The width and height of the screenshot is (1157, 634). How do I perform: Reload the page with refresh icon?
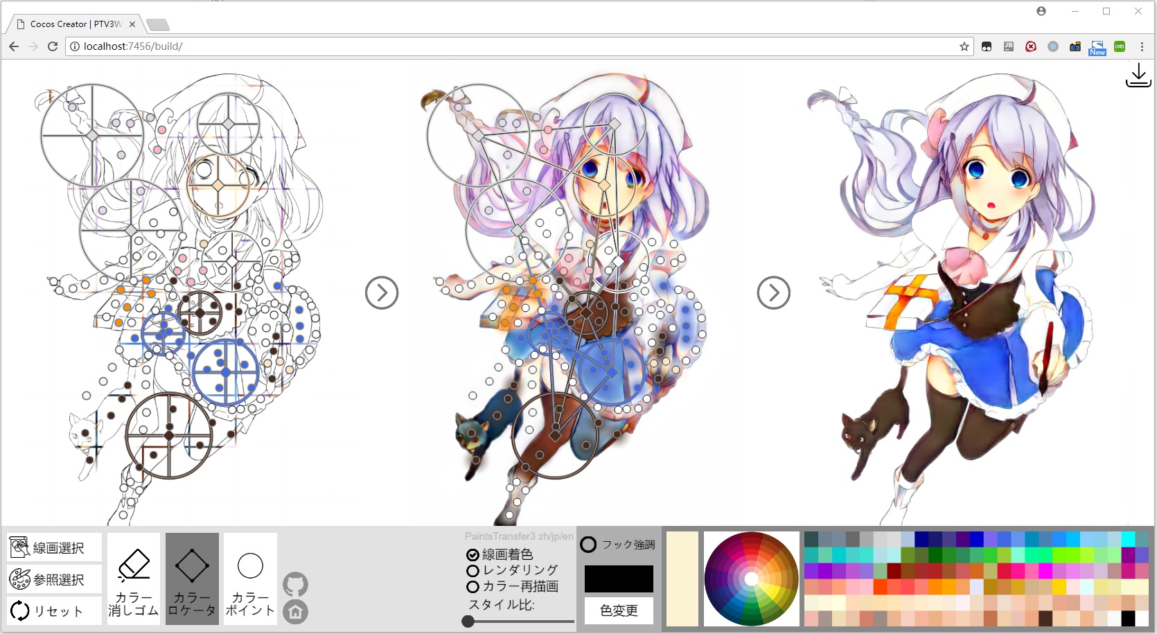pyautogui.click(x=53, y=46)
